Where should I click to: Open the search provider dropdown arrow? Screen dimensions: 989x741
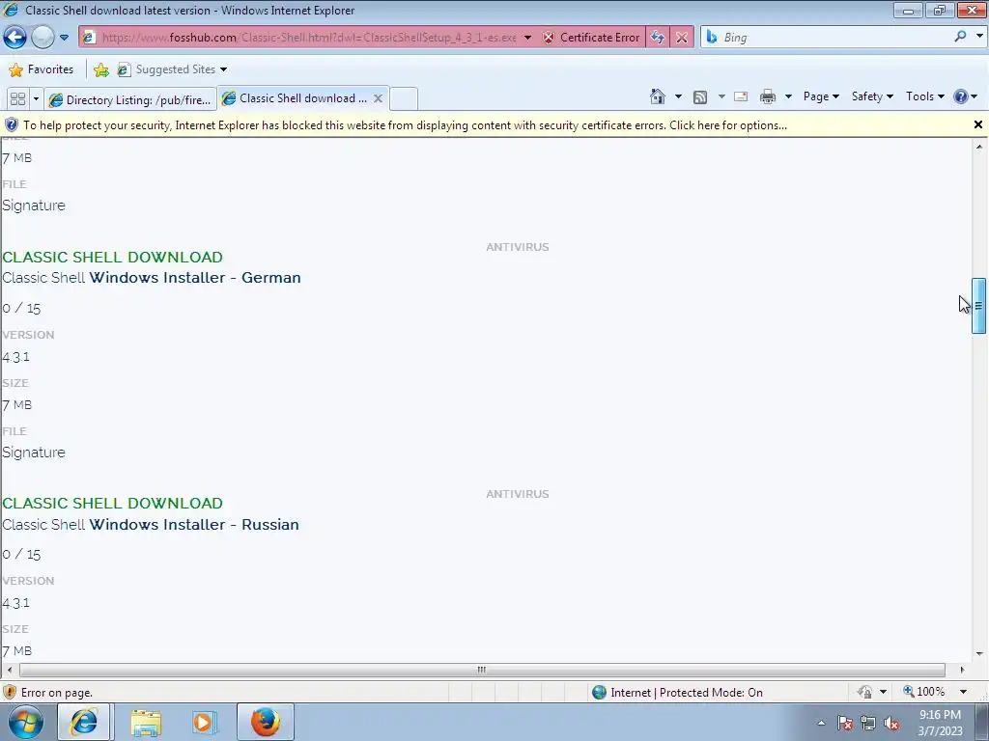pyautogui.click(x=979, y=37)
